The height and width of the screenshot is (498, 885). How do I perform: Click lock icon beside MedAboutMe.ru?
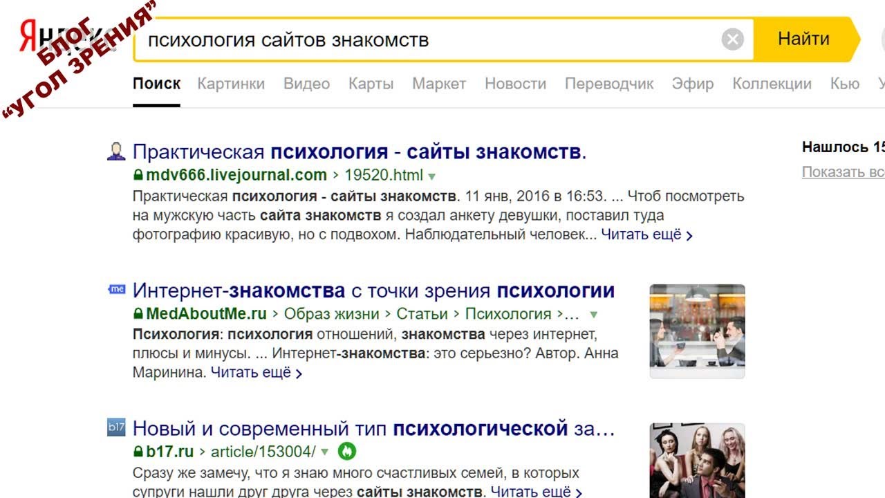click(138, 313)
